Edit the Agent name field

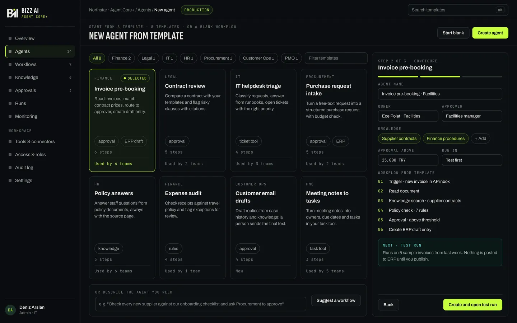pyautogui.click(x=440, y=94)
